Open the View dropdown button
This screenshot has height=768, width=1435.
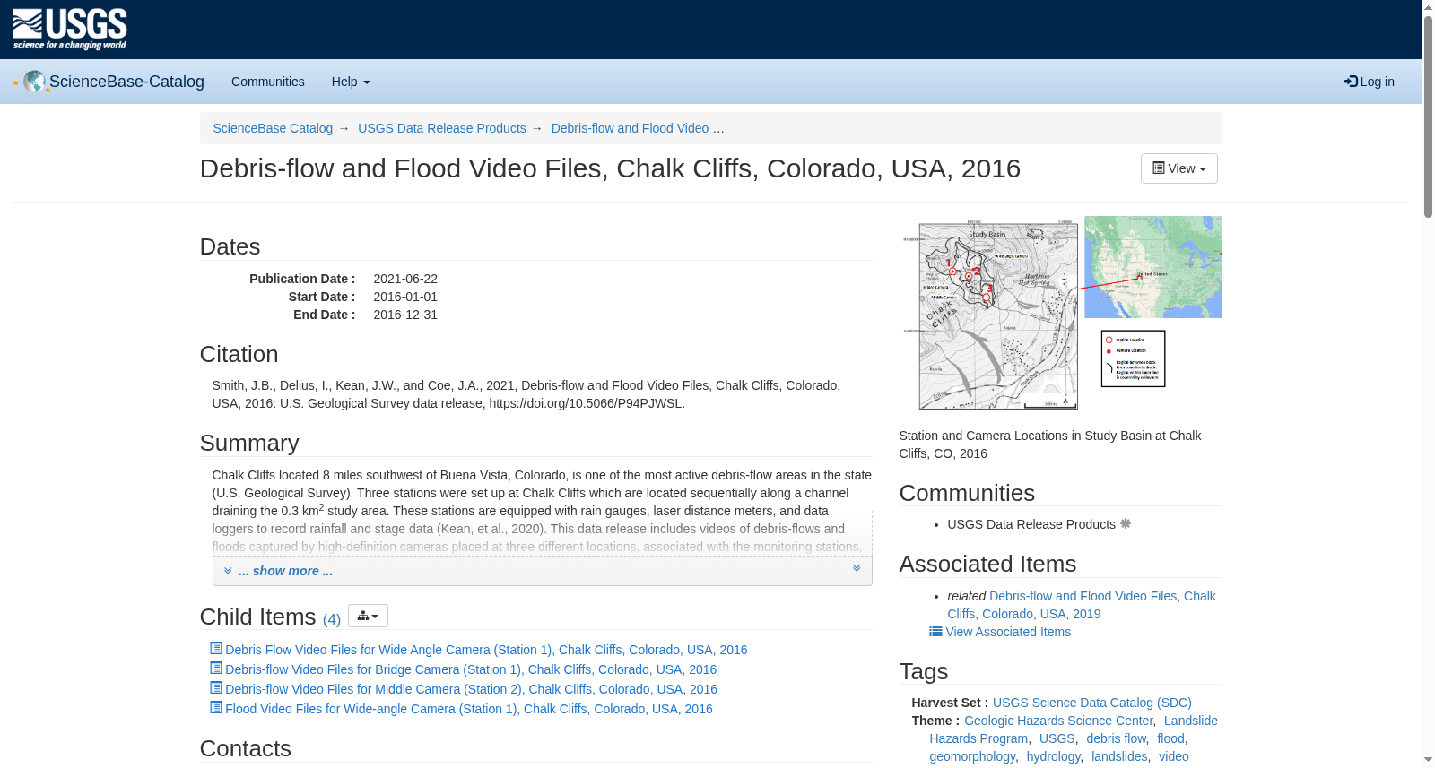(1178, 168)
